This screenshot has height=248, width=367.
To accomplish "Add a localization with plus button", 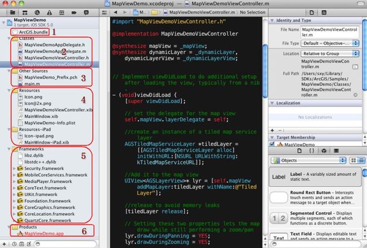I will coord(272,130).
